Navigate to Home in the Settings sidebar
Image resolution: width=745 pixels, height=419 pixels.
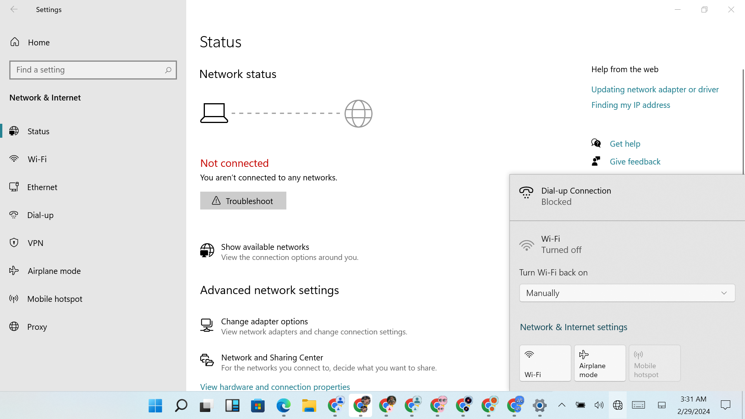[x=38, y=42]
